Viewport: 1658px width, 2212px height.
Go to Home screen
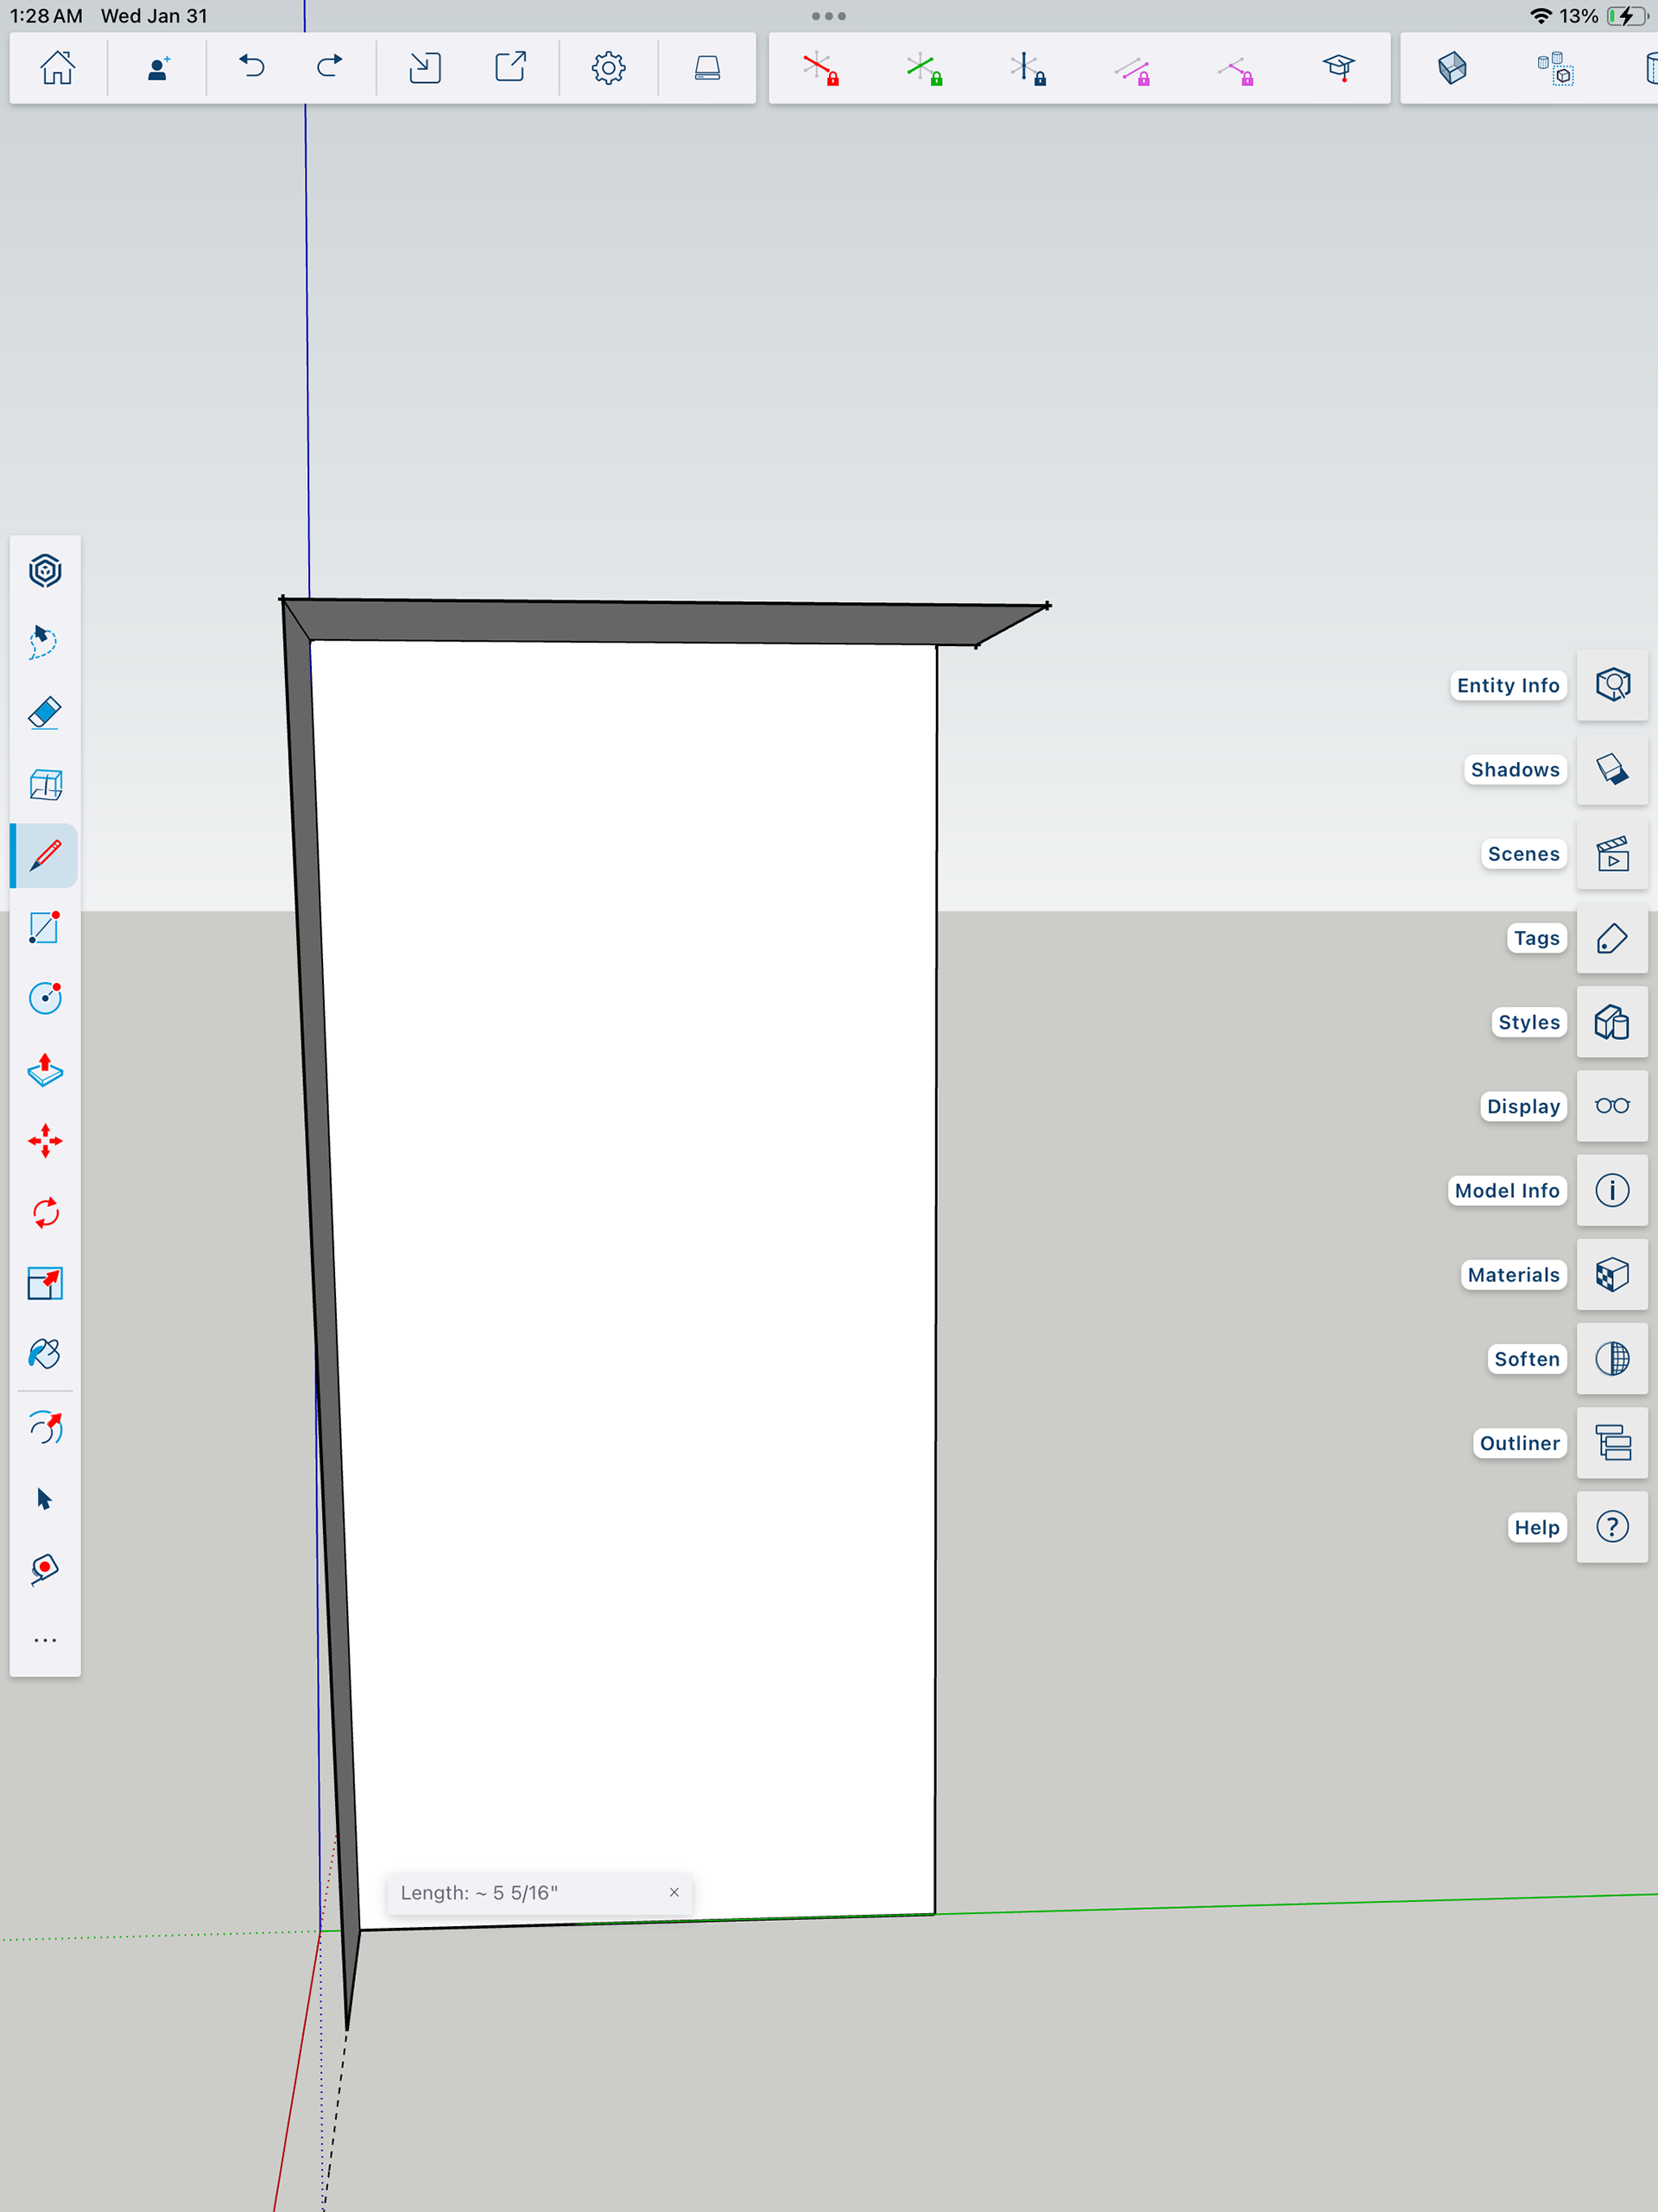coord(57,68)
